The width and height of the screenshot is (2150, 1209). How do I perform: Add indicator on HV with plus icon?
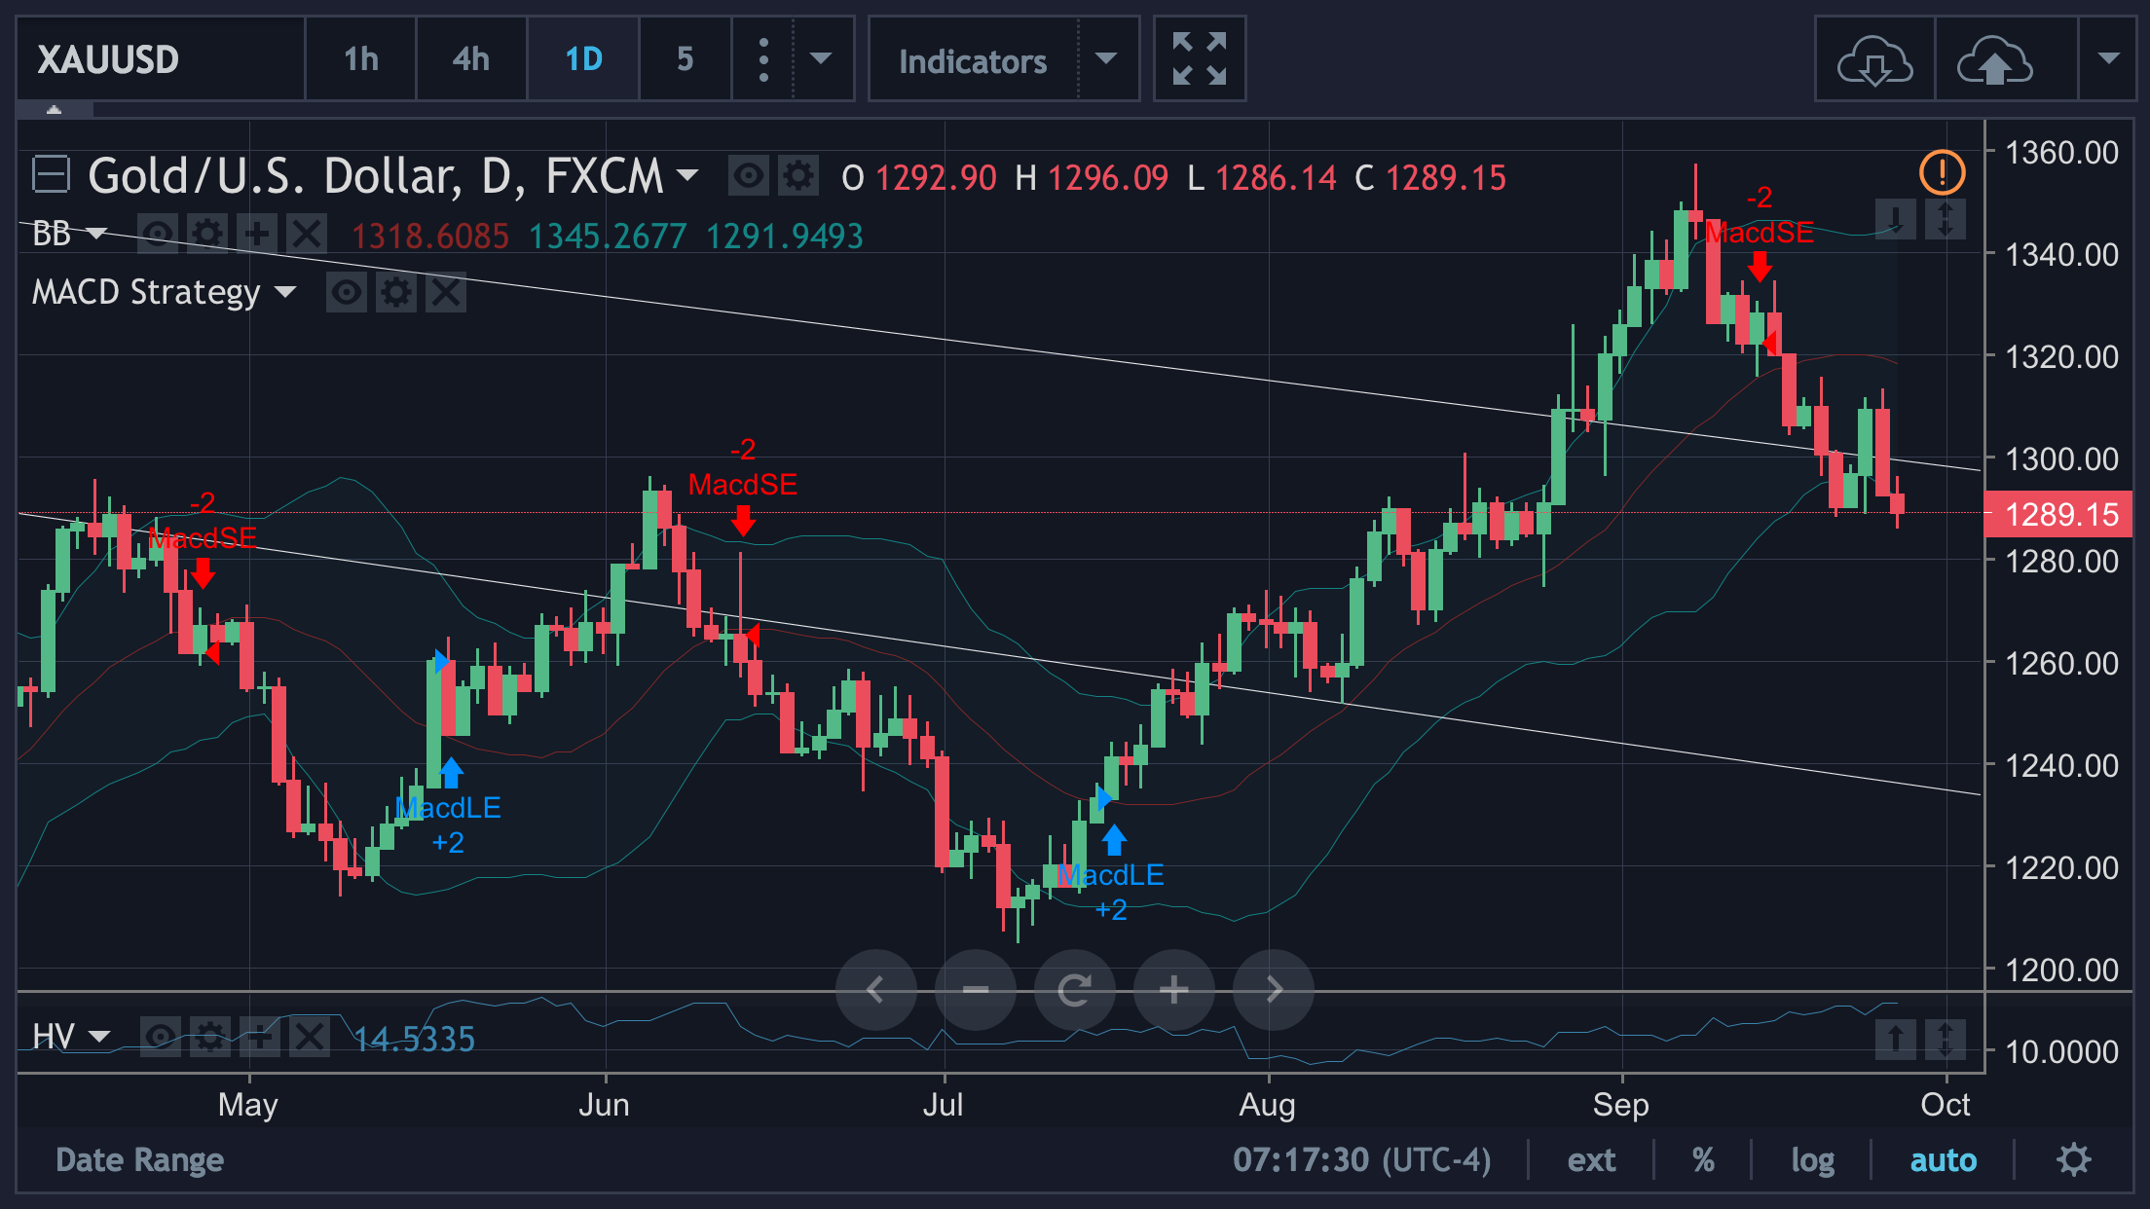point(260,1037)
